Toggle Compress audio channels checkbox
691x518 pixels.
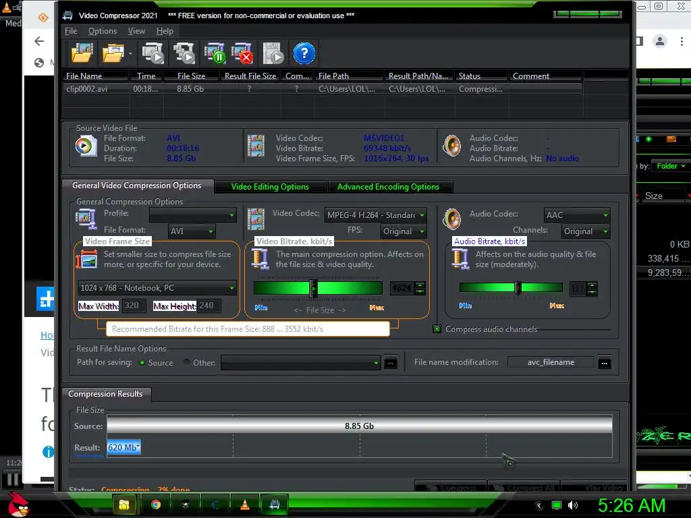point(437,329)
